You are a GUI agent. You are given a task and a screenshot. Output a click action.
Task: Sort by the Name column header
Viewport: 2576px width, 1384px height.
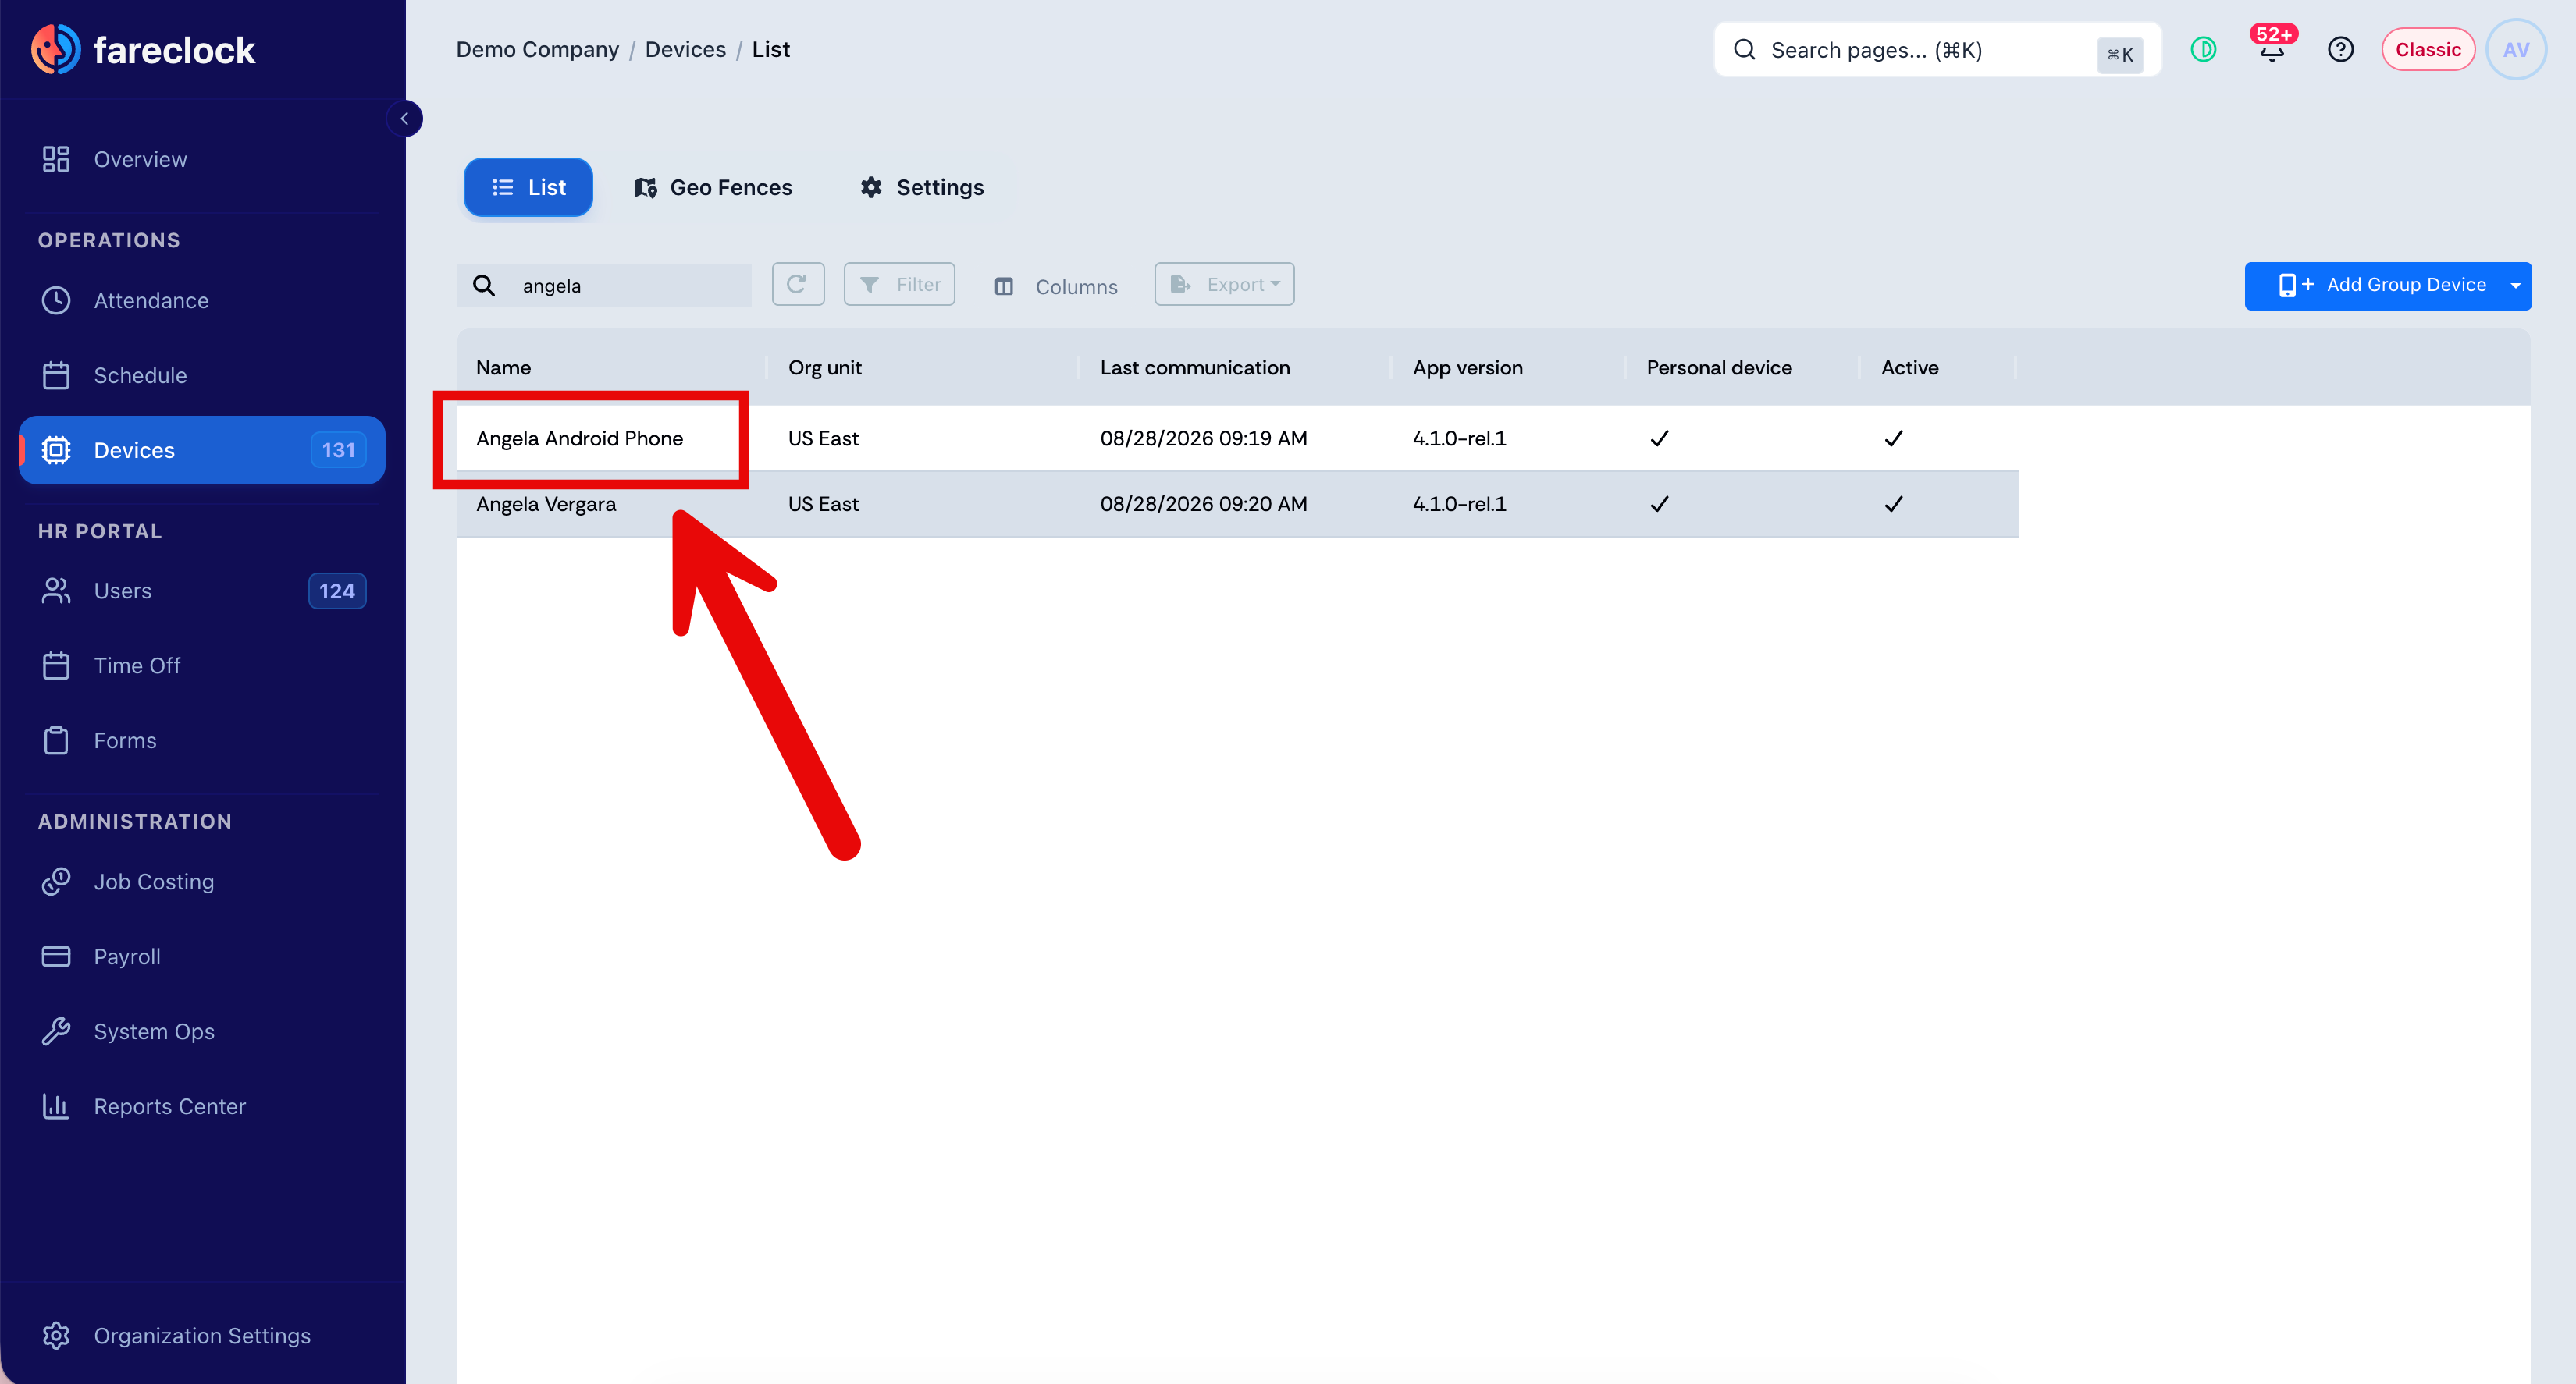(x=503, y=367)
